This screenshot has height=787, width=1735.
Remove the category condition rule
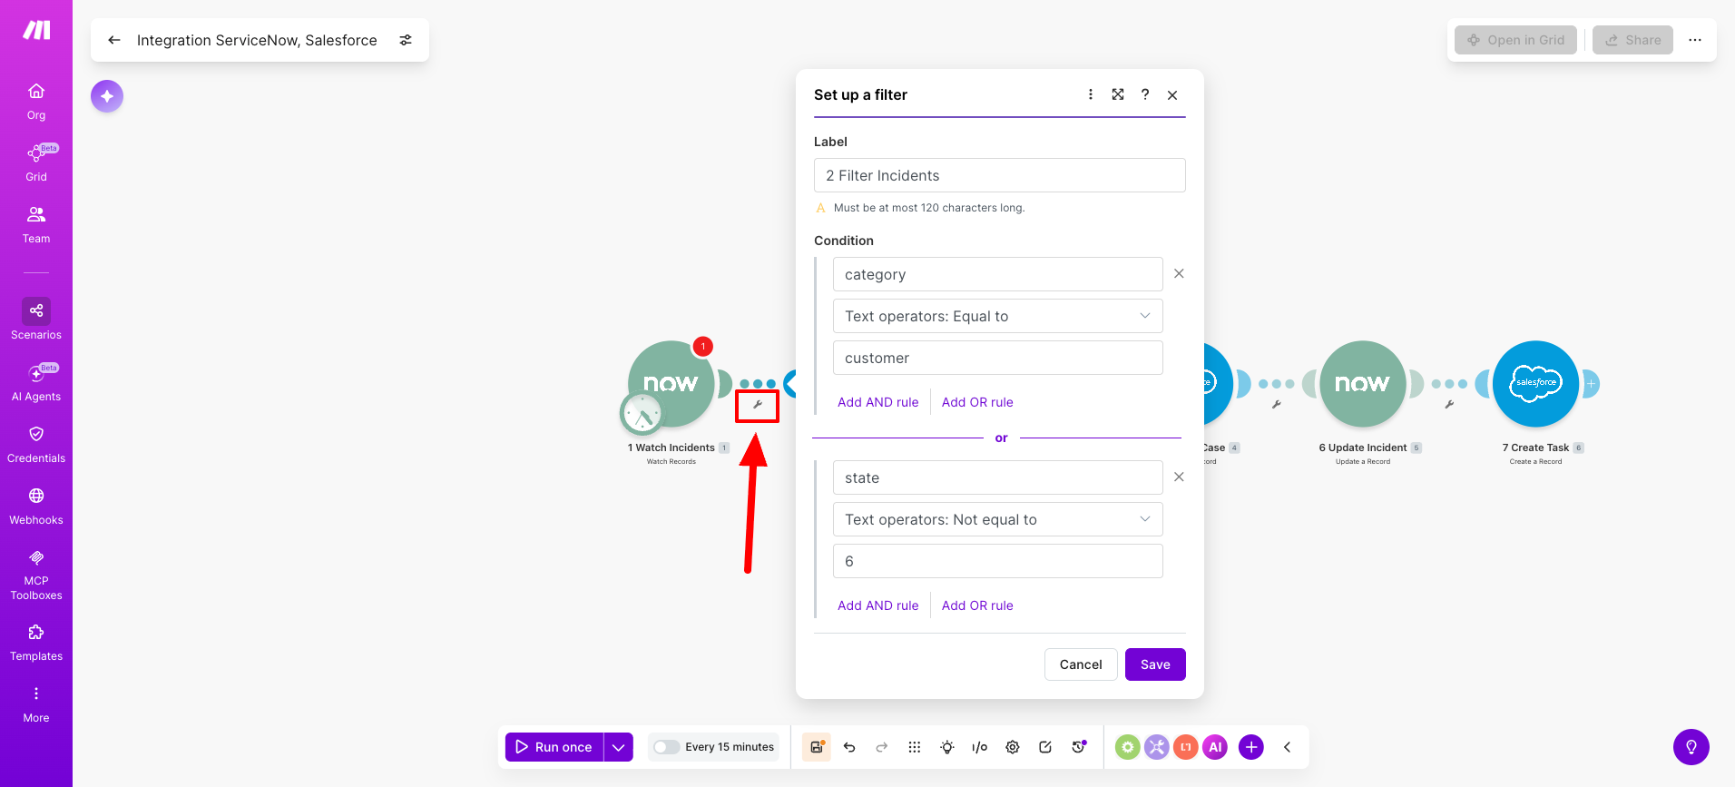click(1179, 273)
